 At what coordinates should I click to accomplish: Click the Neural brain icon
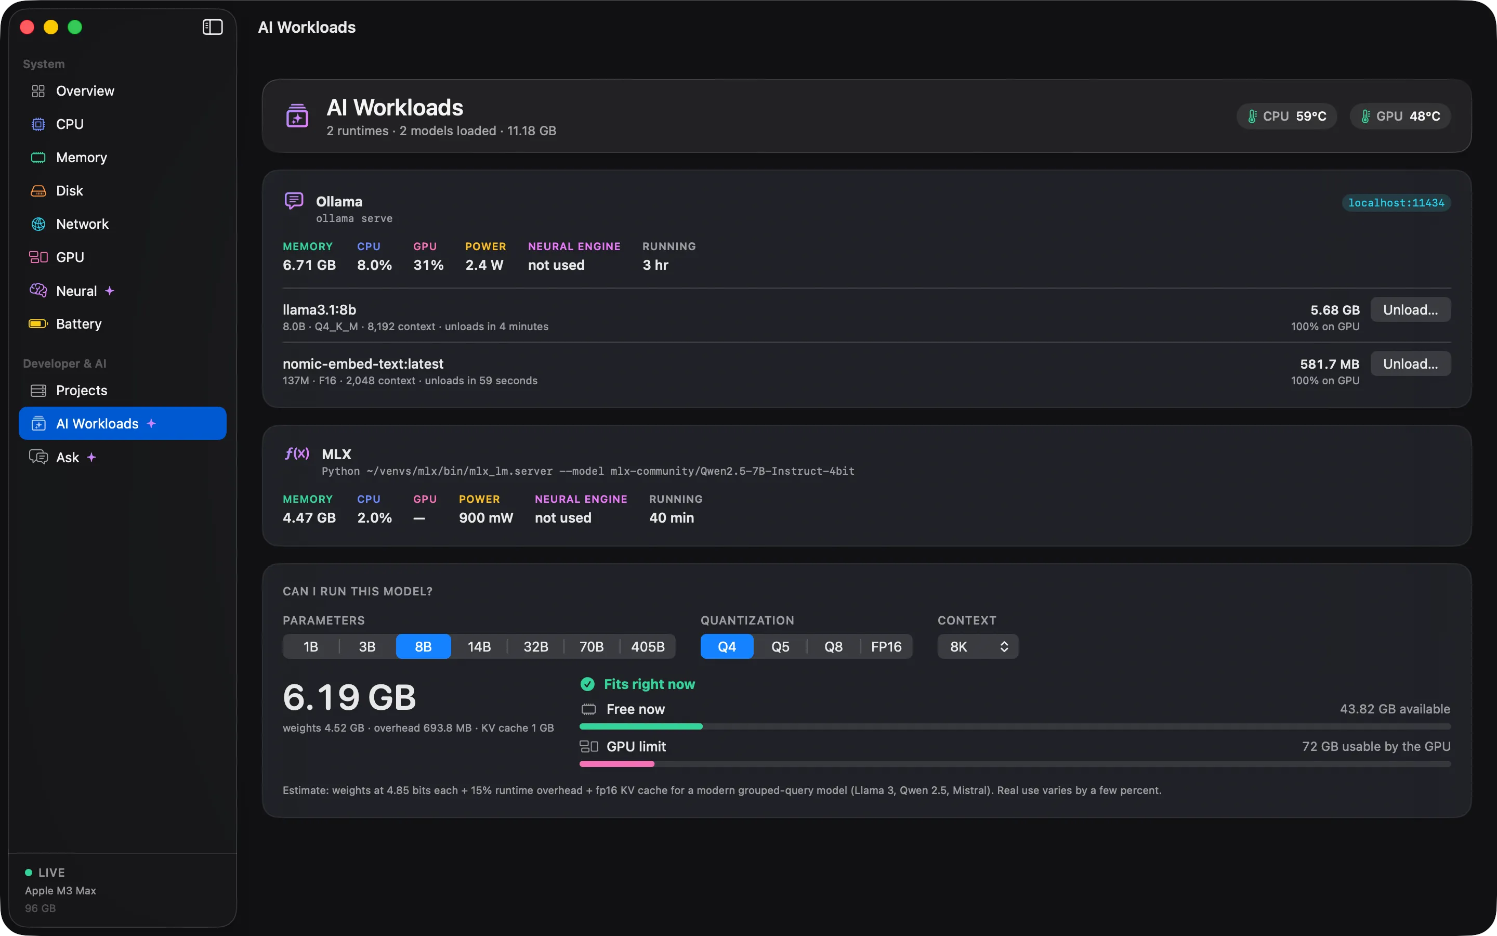(38, 290)
